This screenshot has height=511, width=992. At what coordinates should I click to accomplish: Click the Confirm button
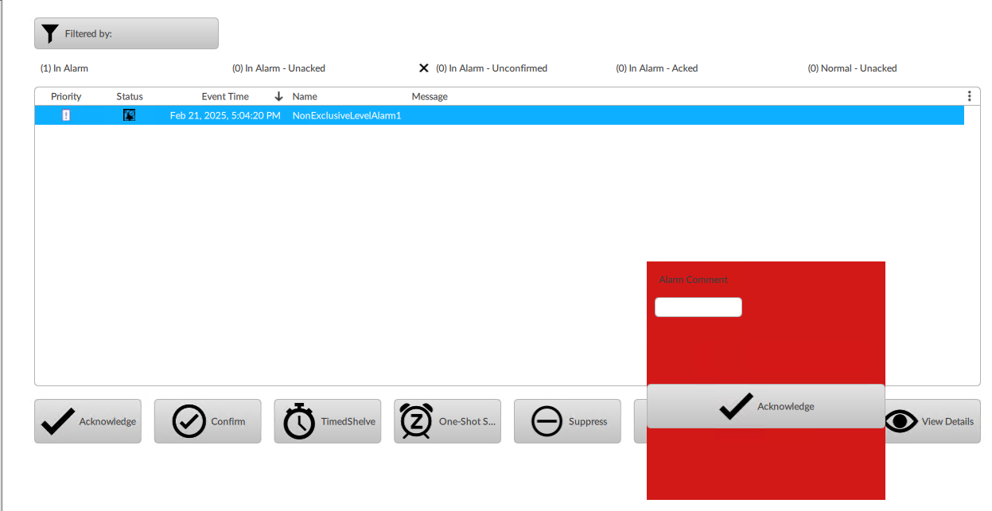click(x=208, y=421)
